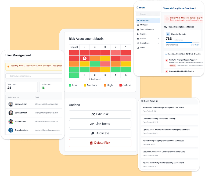Click the red icon beside Verify Q1 Financial Report
Viewport: 205px width, 176px height.
pyautogui.click(x=167, y=60)
